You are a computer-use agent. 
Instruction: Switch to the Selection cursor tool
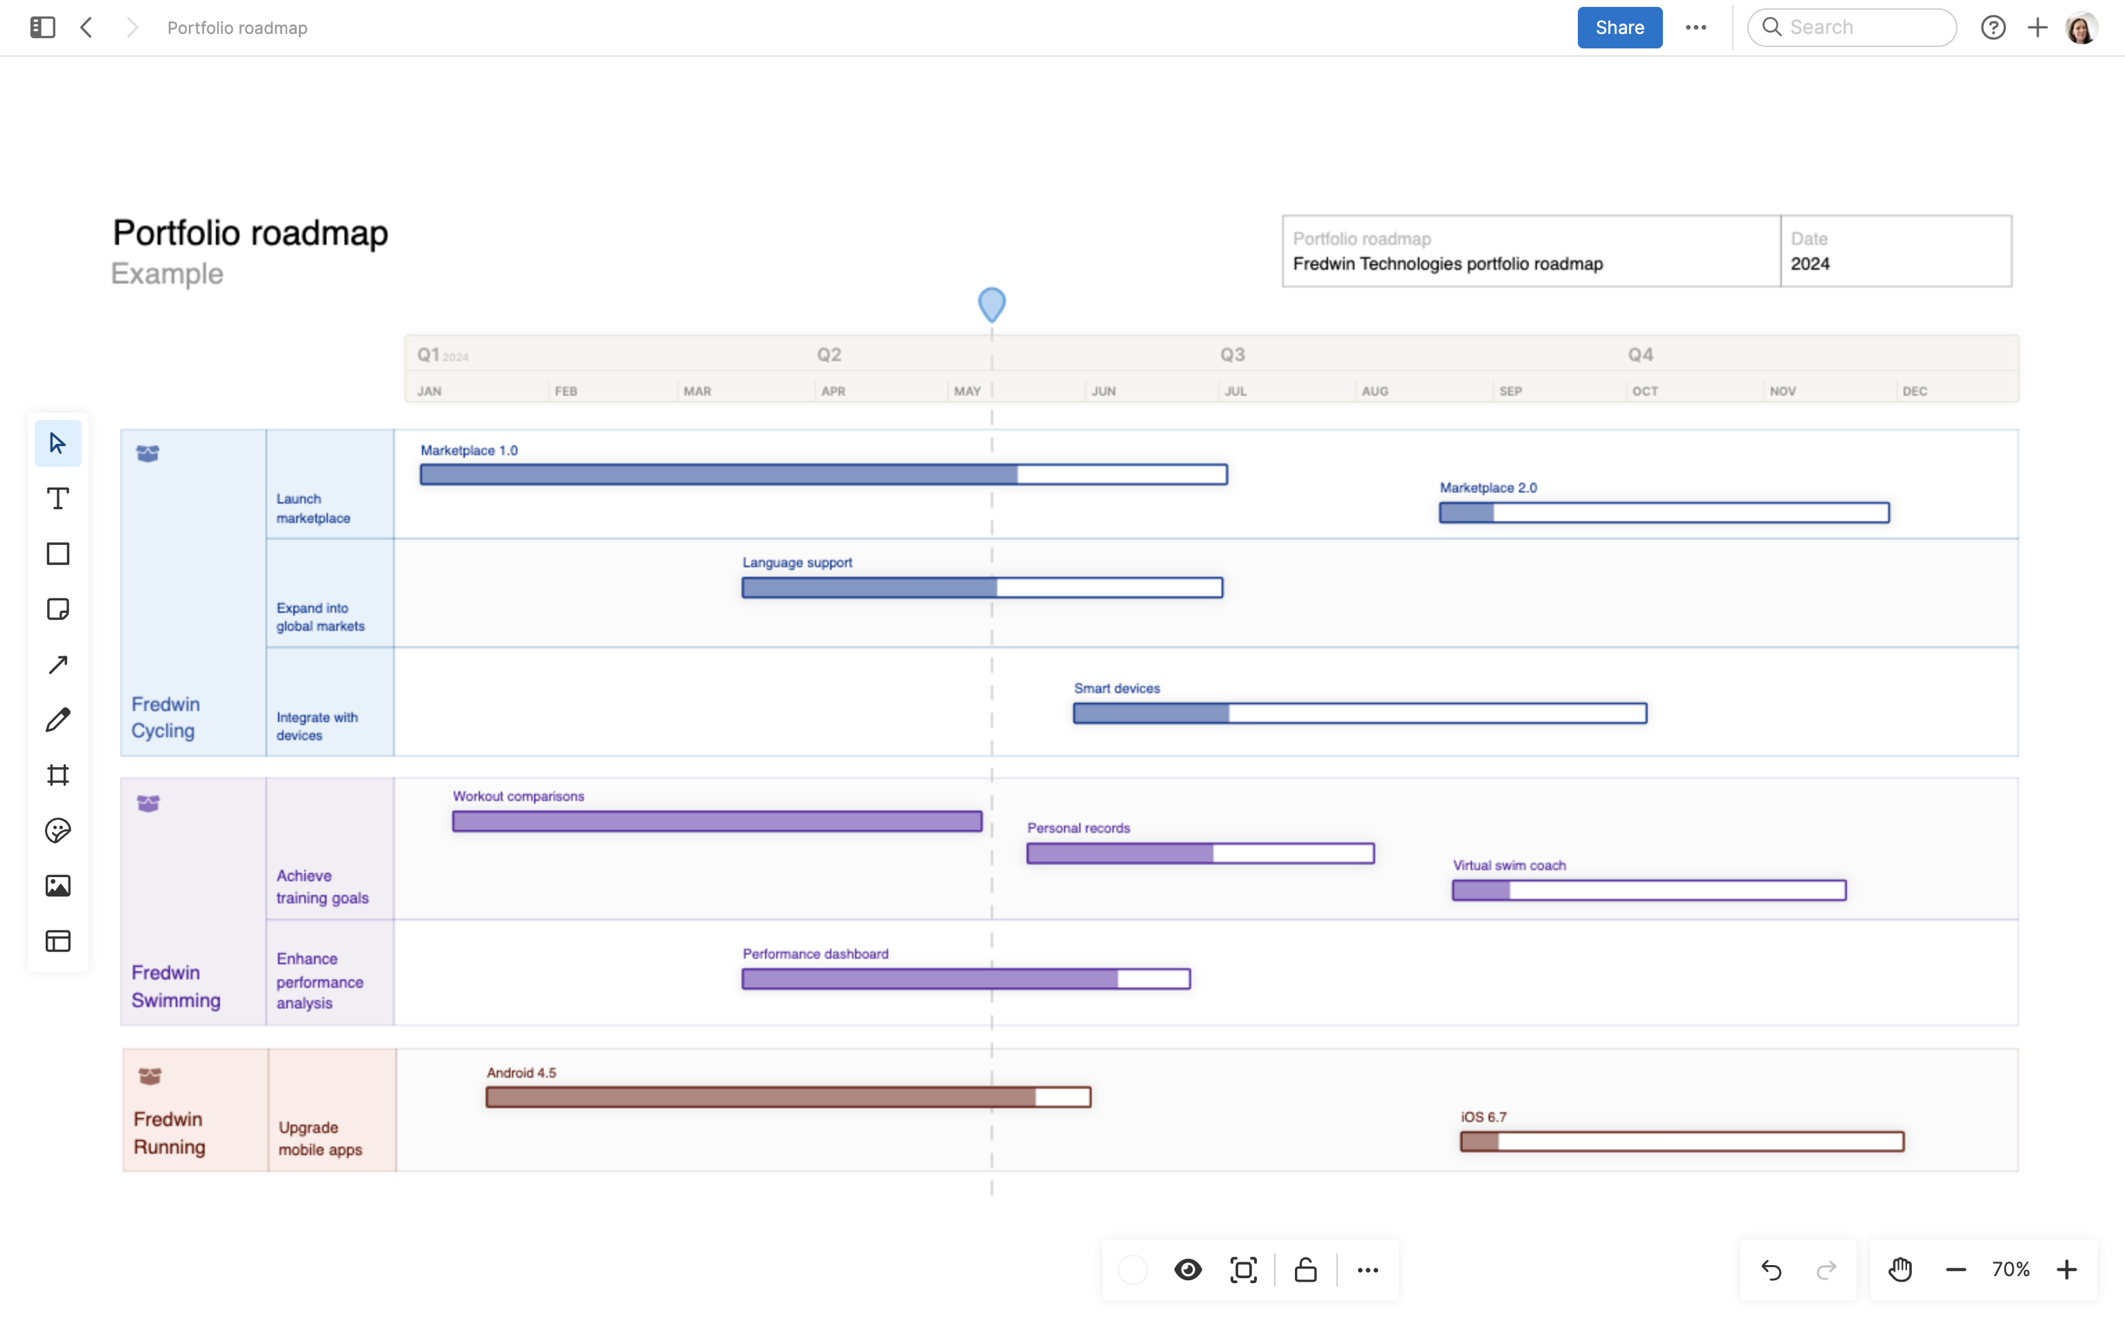[x=57, y=443]
